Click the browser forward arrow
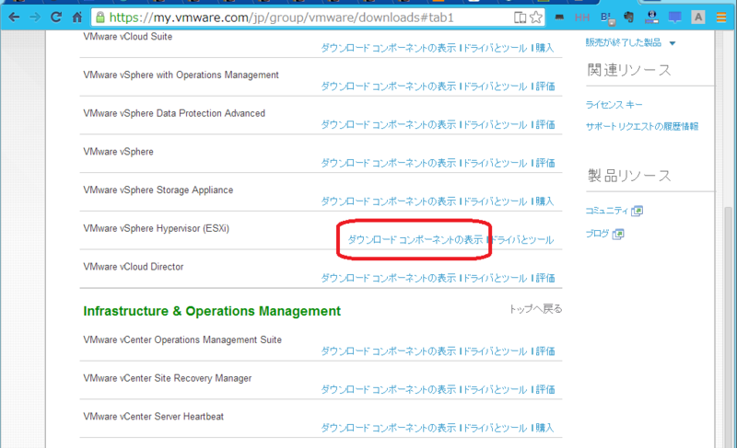Image resolution: width=737 pixels, height=448 pixels. (x=35, y=17)
